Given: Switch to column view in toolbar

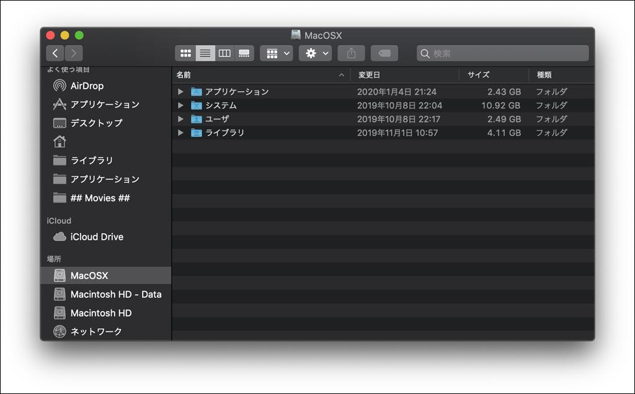Looking at the screenshot, I should coord(224,53).
